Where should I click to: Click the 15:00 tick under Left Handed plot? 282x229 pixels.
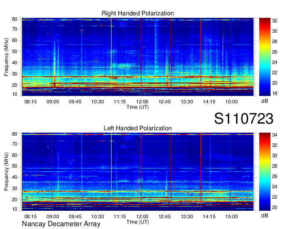tap(232, 217)
